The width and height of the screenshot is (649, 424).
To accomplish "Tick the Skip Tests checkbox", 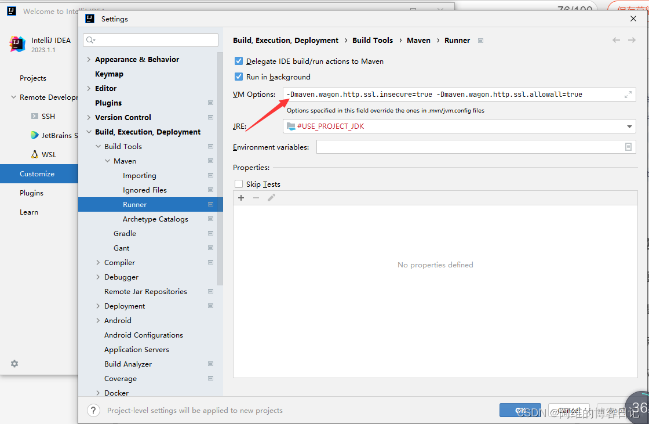I will [239, 184].
